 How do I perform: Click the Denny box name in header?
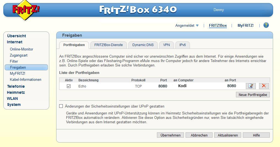point(219,10)
